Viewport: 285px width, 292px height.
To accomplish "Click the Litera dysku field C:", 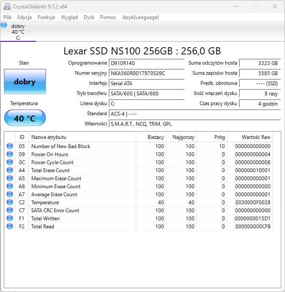I will click(x=146, y=103).
